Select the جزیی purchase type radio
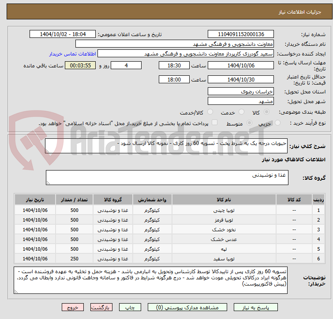This screenshot has height=319, width=333. tap(277, 123)
